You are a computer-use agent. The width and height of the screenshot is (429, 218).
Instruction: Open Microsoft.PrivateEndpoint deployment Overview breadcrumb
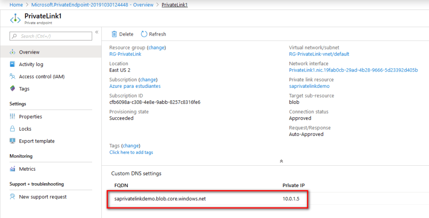pyautogui.click(x=93, y=5)
